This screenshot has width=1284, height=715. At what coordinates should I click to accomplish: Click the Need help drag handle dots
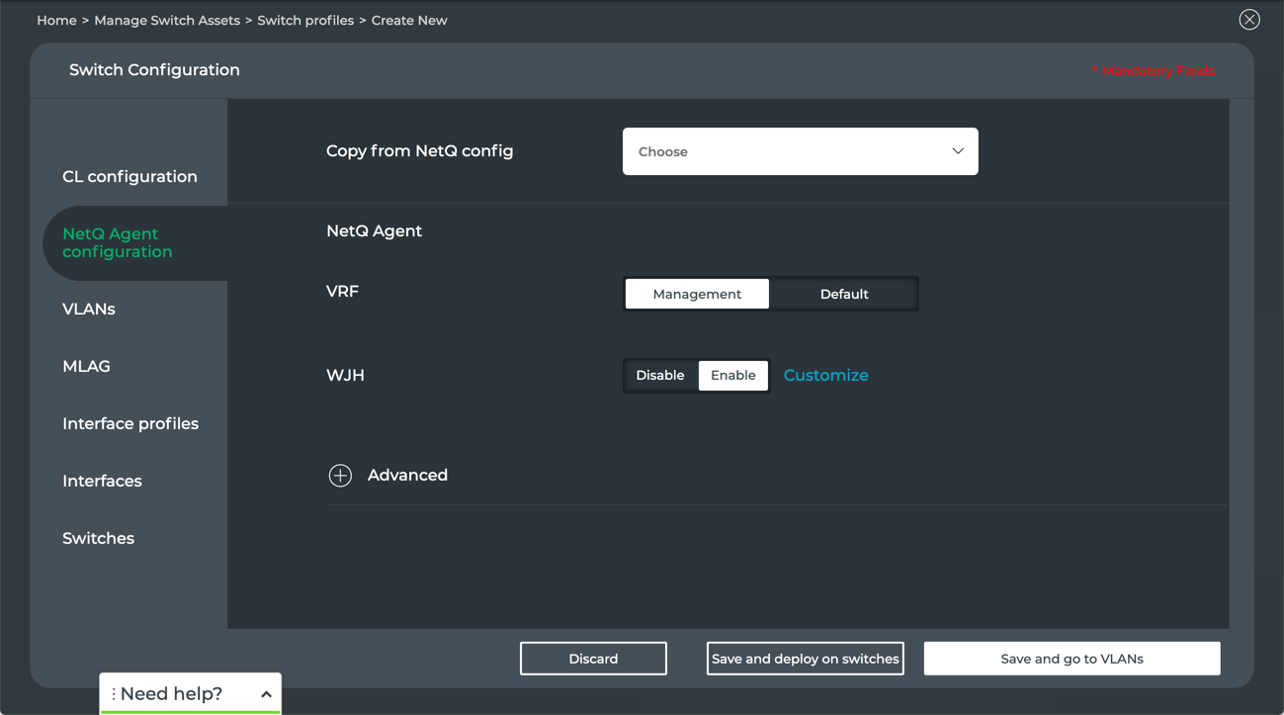pos(114,694)
